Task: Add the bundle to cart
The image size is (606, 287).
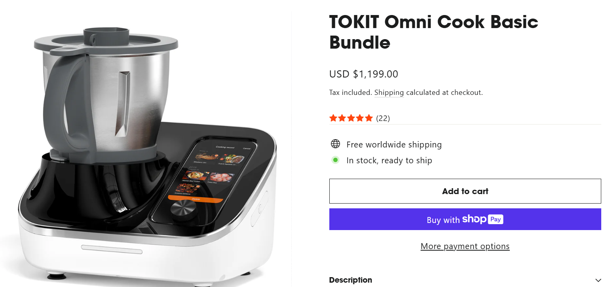Action: pos(465,191)
